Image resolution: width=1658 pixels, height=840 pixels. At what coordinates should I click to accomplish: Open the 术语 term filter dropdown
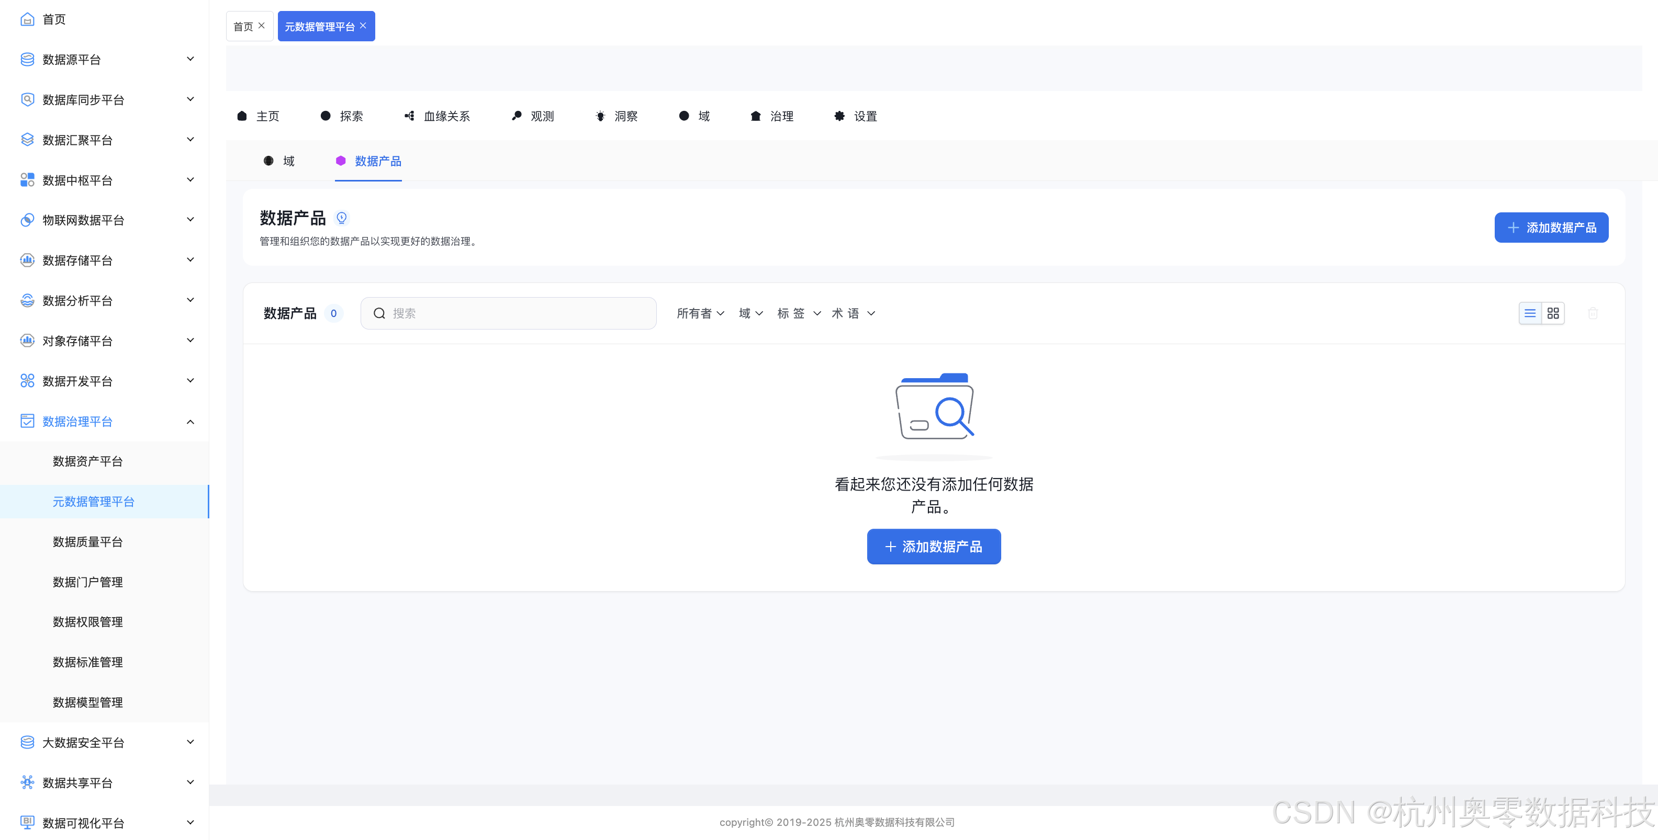click(x=853, y=313)
